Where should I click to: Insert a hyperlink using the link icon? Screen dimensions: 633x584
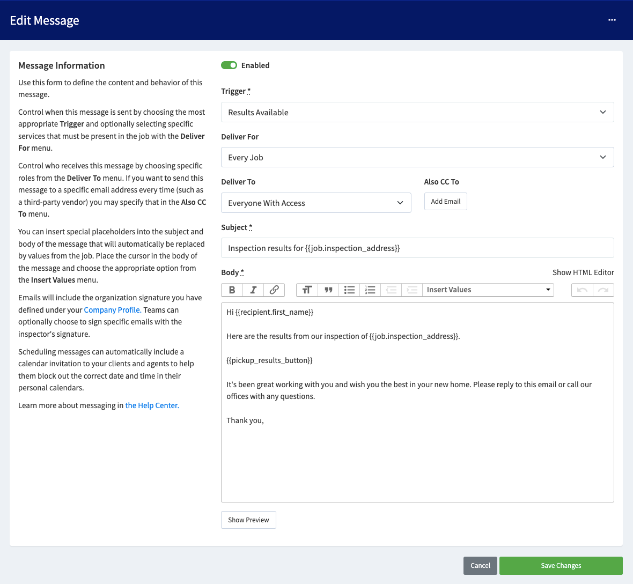tap(274, 290)
